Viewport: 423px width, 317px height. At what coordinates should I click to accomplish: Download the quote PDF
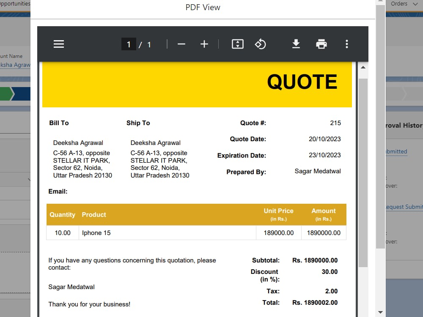point(296,44)
